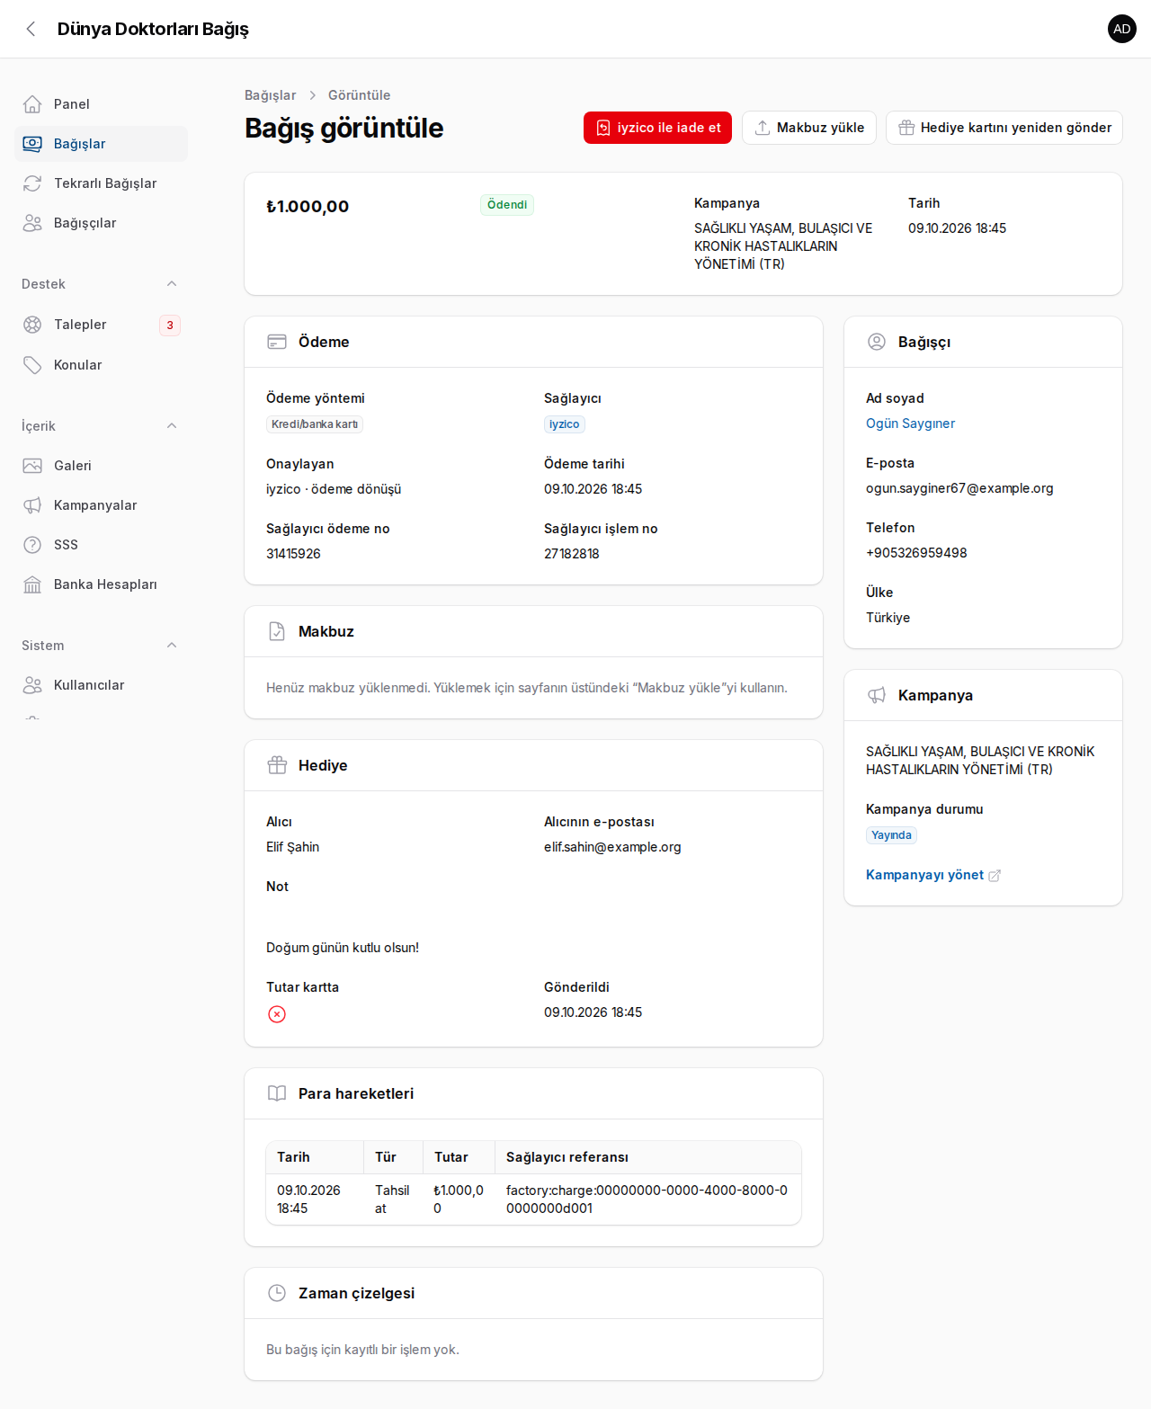
Task: Click phone number +905326959498
Action: click(916, 553)
